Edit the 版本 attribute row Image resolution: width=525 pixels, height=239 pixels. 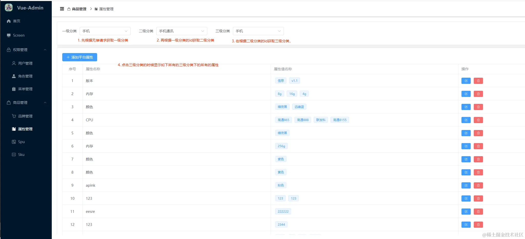(466, 81)
